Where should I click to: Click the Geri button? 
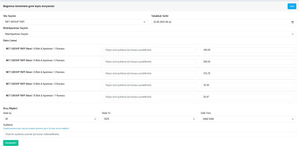coord(292,6)
